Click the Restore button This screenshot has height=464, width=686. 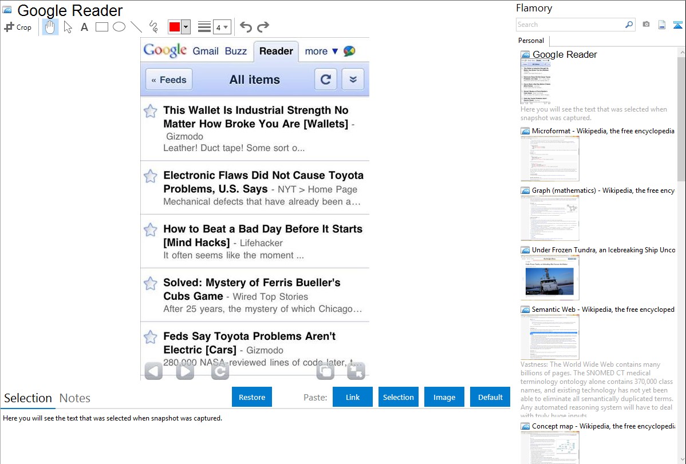pyautogui.click(x=252, y=397)
